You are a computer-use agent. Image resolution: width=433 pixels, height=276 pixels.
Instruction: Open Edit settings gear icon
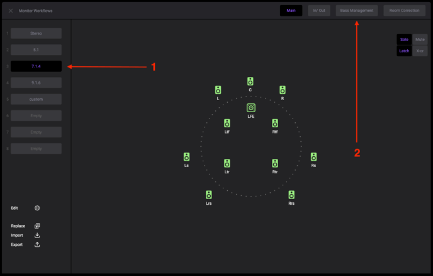point(37,208)
